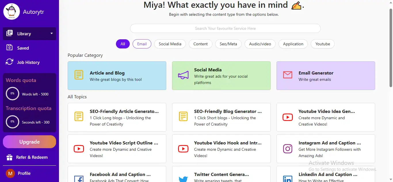Click the Job History refresh icon

[x=9, y=62]
